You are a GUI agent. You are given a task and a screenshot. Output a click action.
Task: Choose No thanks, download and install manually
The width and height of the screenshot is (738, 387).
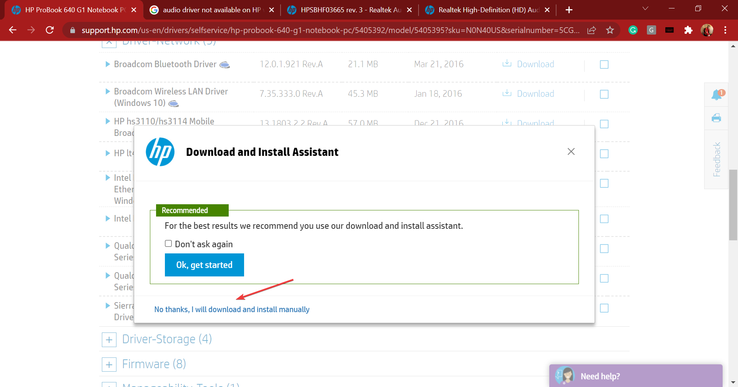[x=232, y=309]
